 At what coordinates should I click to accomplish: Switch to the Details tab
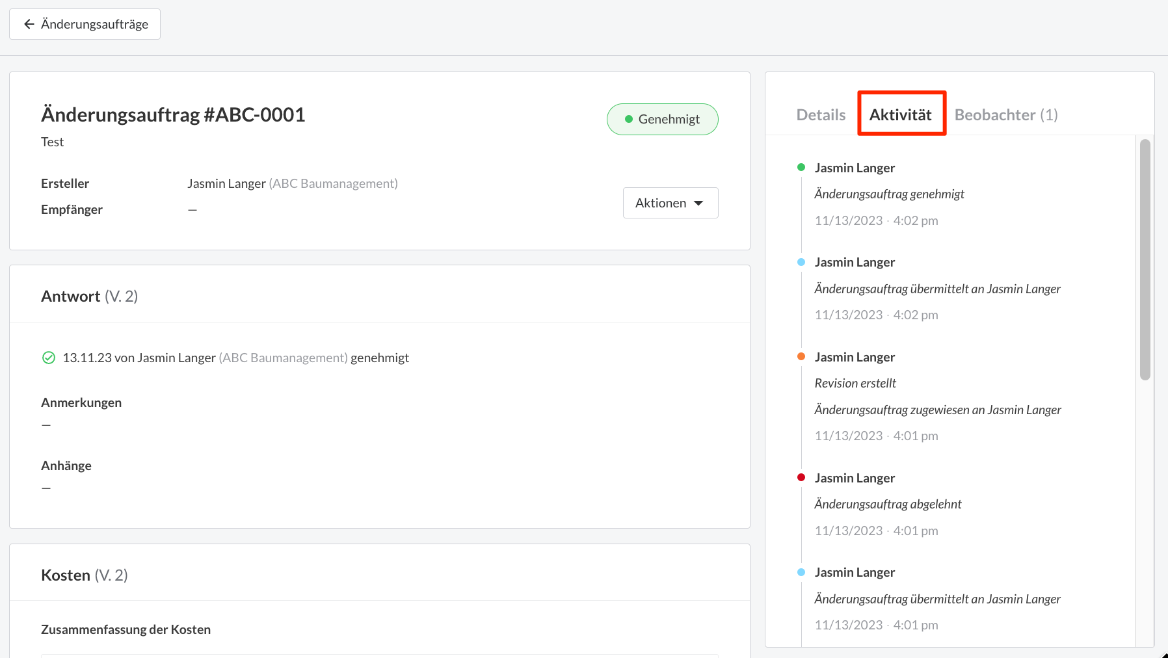click(821, 115)
